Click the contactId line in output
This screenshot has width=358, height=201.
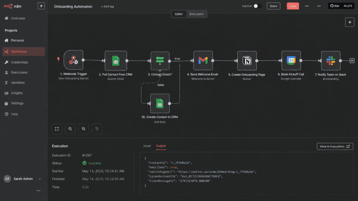(170, 163)
